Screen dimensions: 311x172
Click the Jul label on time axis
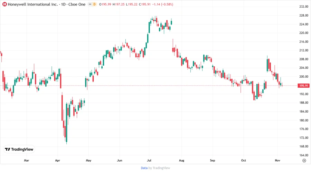point(149,161)
